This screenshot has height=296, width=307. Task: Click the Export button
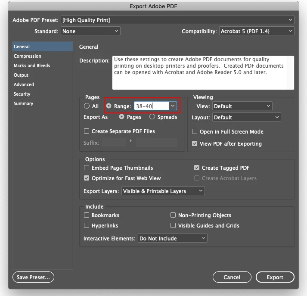click(x=275, y=277)
